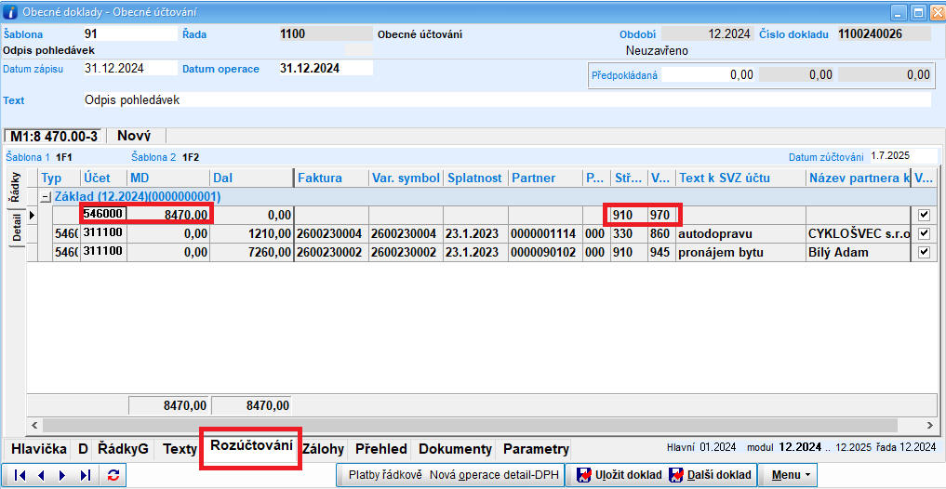Viewport: 946px width, 489px height.
Task: Toggle checkbox in the CYKLOŠVEC row
Action: (x=923, y=233)
